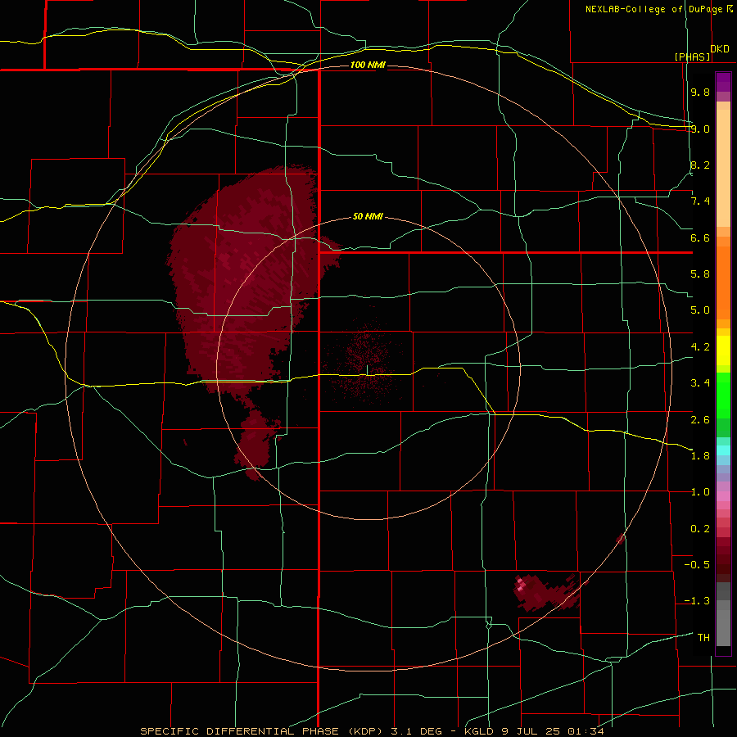The height and width of the screenshot is (737, 737).
Task: Click the 5.8 color scale label
Action: (x=700, y=274)
